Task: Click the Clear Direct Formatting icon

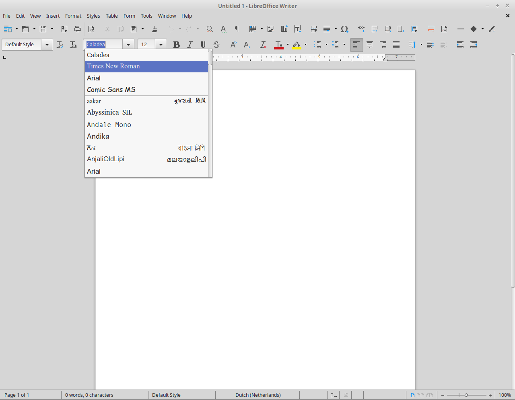Action: click(263, 45)
